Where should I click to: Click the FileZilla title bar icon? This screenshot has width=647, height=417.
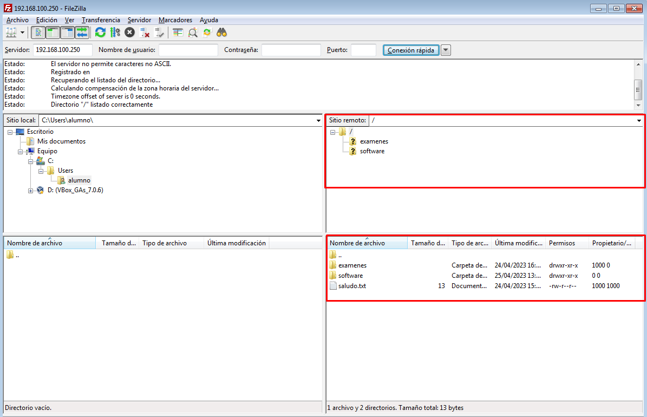[8, 8]
